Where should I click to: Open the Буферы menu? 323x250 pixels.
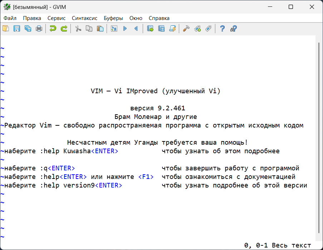(x=113, y=18)
